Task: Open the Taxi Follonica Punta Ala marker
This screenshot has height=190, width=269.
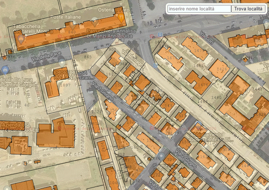Action: pyautogui.click(x=141, y=109)
